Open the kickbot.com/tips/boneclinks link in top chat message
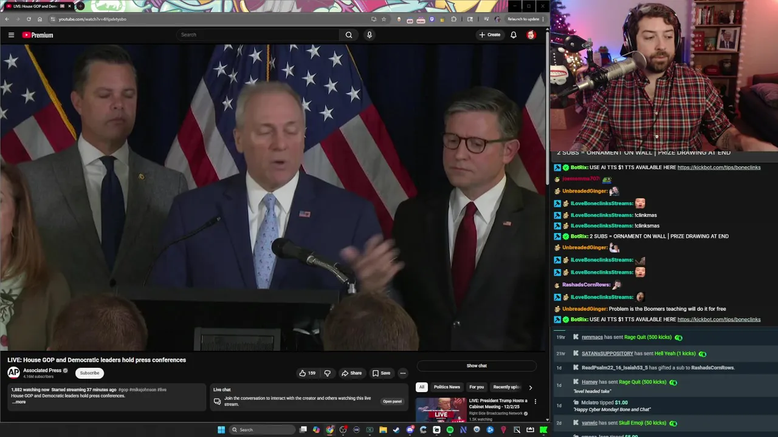Screen dimensions: 778x437 (x=719, y=168)
